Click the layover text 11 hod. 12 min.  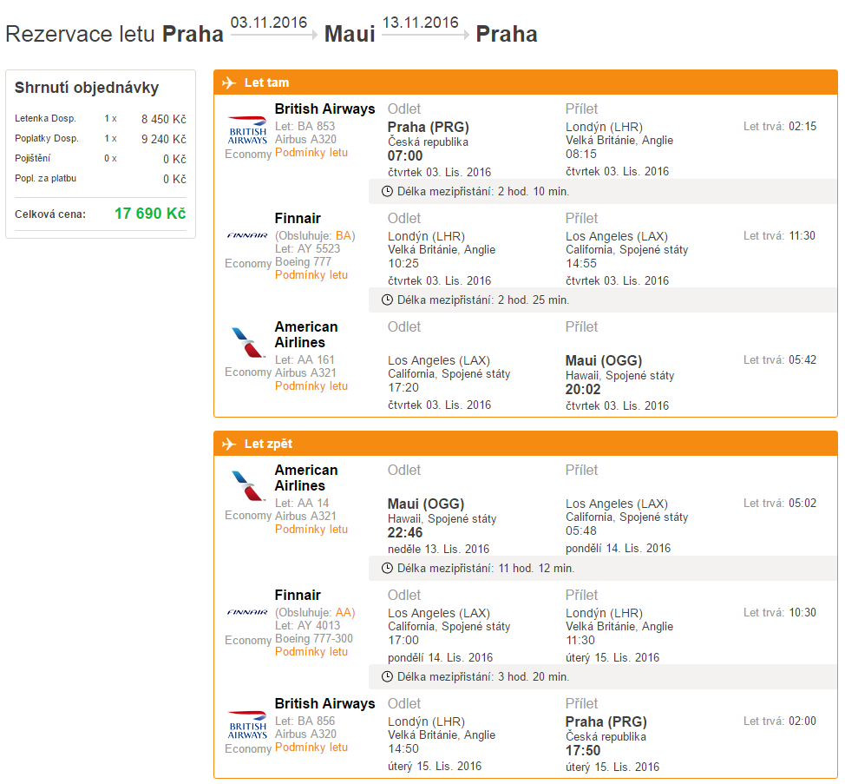536,569
